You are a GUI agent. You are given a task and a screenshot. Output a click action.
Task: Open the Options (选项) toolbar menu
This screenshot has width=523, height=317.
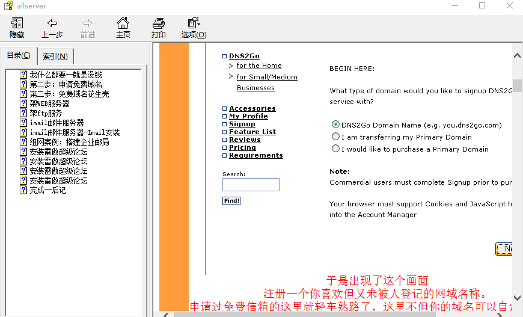tap(194, 24)
